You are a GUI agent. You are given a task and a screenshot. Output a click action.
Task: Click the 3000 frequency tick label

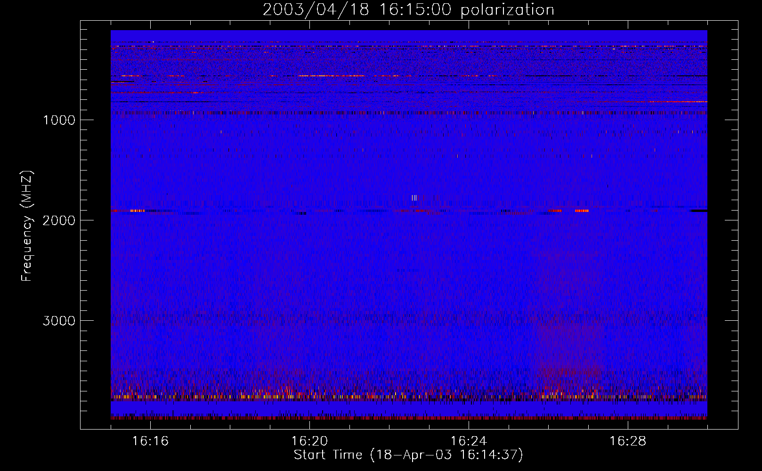pos(59,321)
